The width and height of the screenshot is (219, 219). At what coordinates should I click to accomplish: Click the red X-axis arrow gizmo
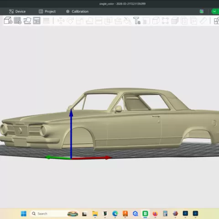coord(92,158)
